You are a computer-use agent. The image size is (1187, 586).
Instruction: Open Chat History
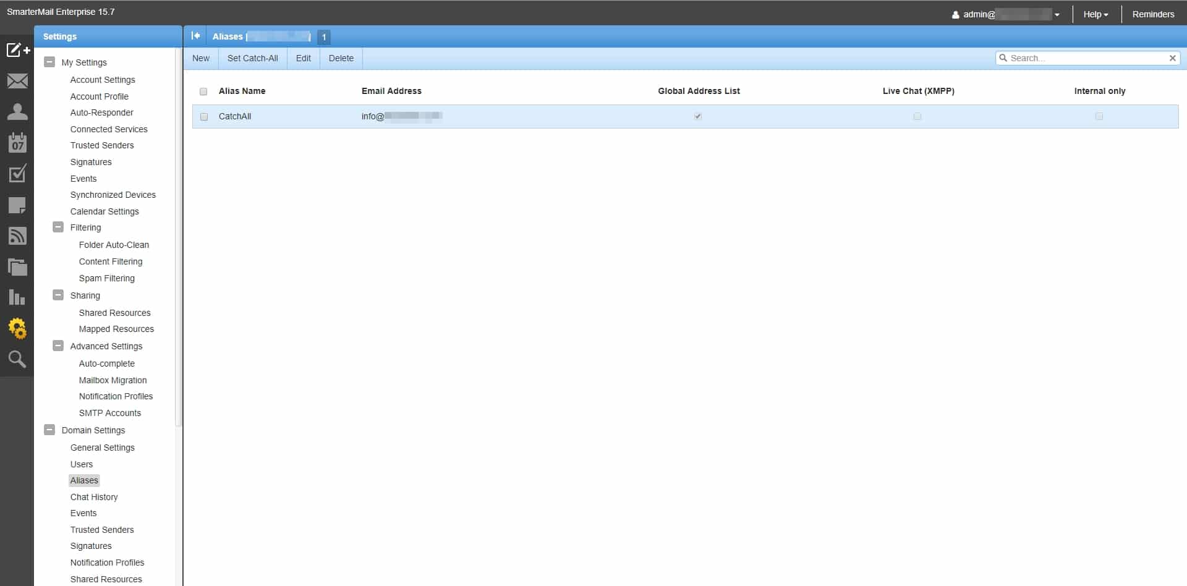pos(94,497)
